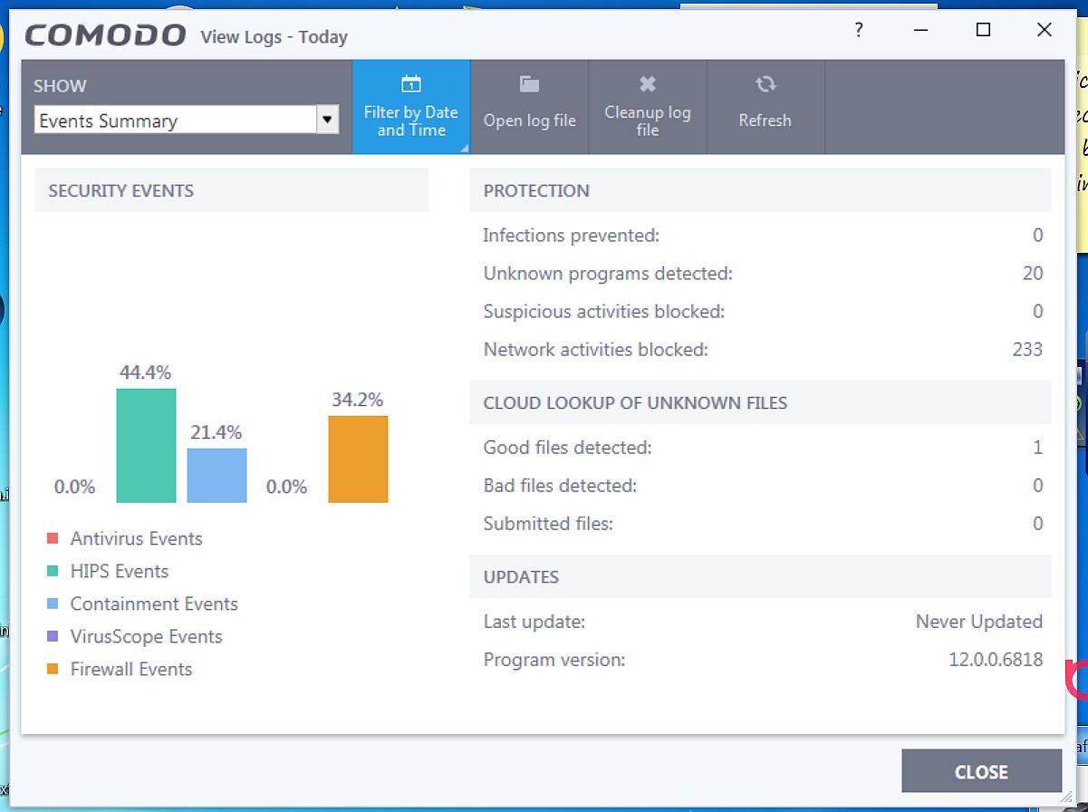This screenshot has width=1088, height=812.
Task: Click the Antivirus Events red legend square
Action: tap(53, 539)
